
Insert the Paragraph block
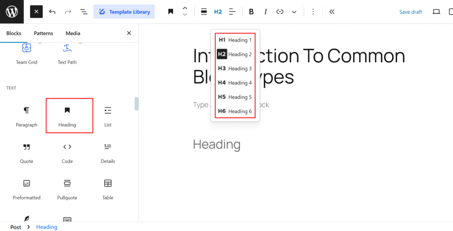(27, 116)
